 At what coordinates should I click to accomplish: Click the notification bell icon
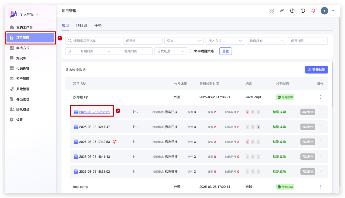click(x=313, y=11)
